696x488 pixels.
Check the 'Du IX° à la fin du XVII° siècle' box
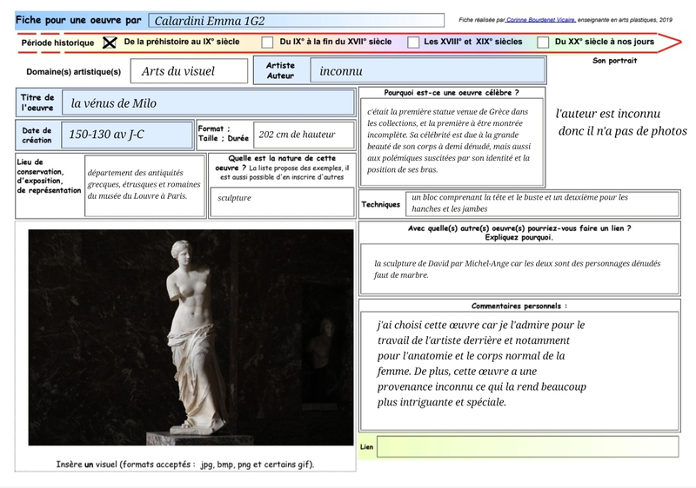(267, 42)
